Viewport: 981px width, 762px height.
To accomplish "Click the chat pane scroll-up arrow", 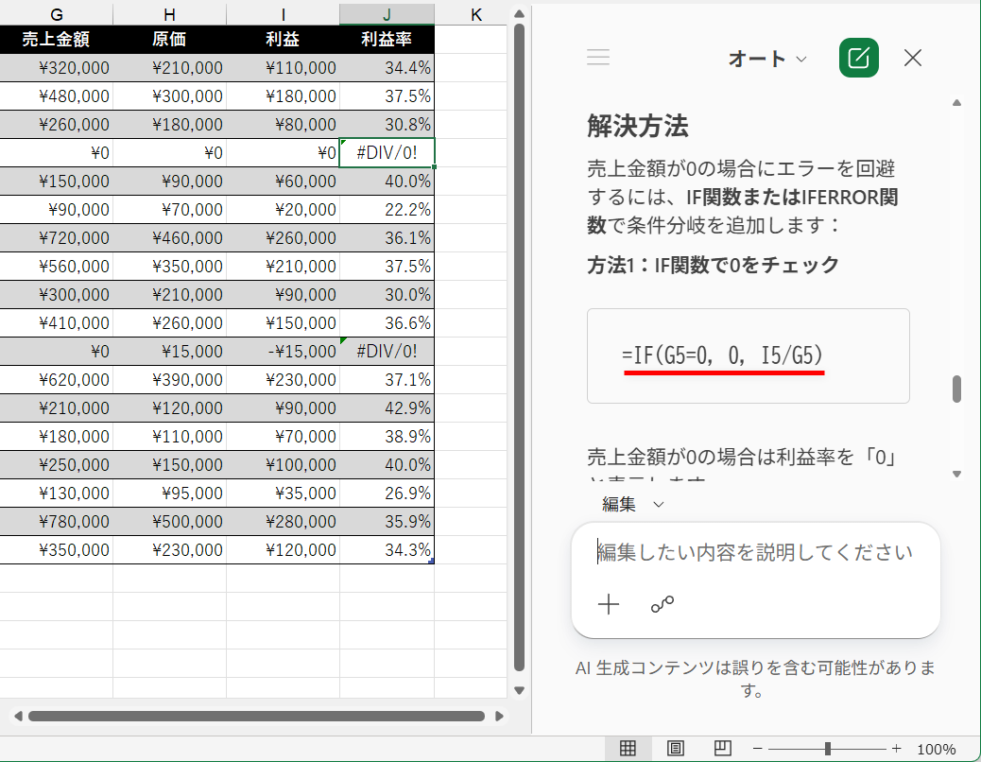I will (x=956, y=103).
